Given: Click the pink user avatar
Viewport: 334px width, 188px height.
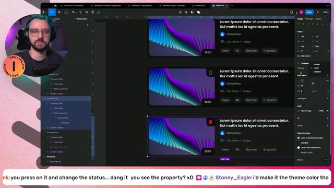Looking at the screenshot, I should tap(301, 13).
